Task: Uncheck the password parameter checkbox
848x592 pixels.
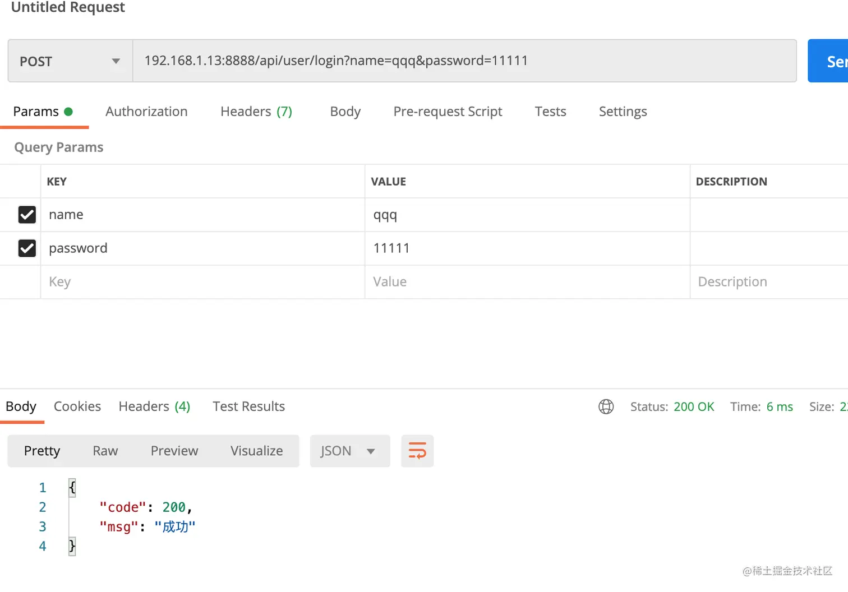Action: pos(27,248)
